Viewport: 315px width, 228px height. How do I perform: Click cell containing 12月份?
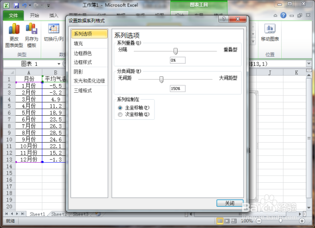pyautogui.click(x=29, y=159)
